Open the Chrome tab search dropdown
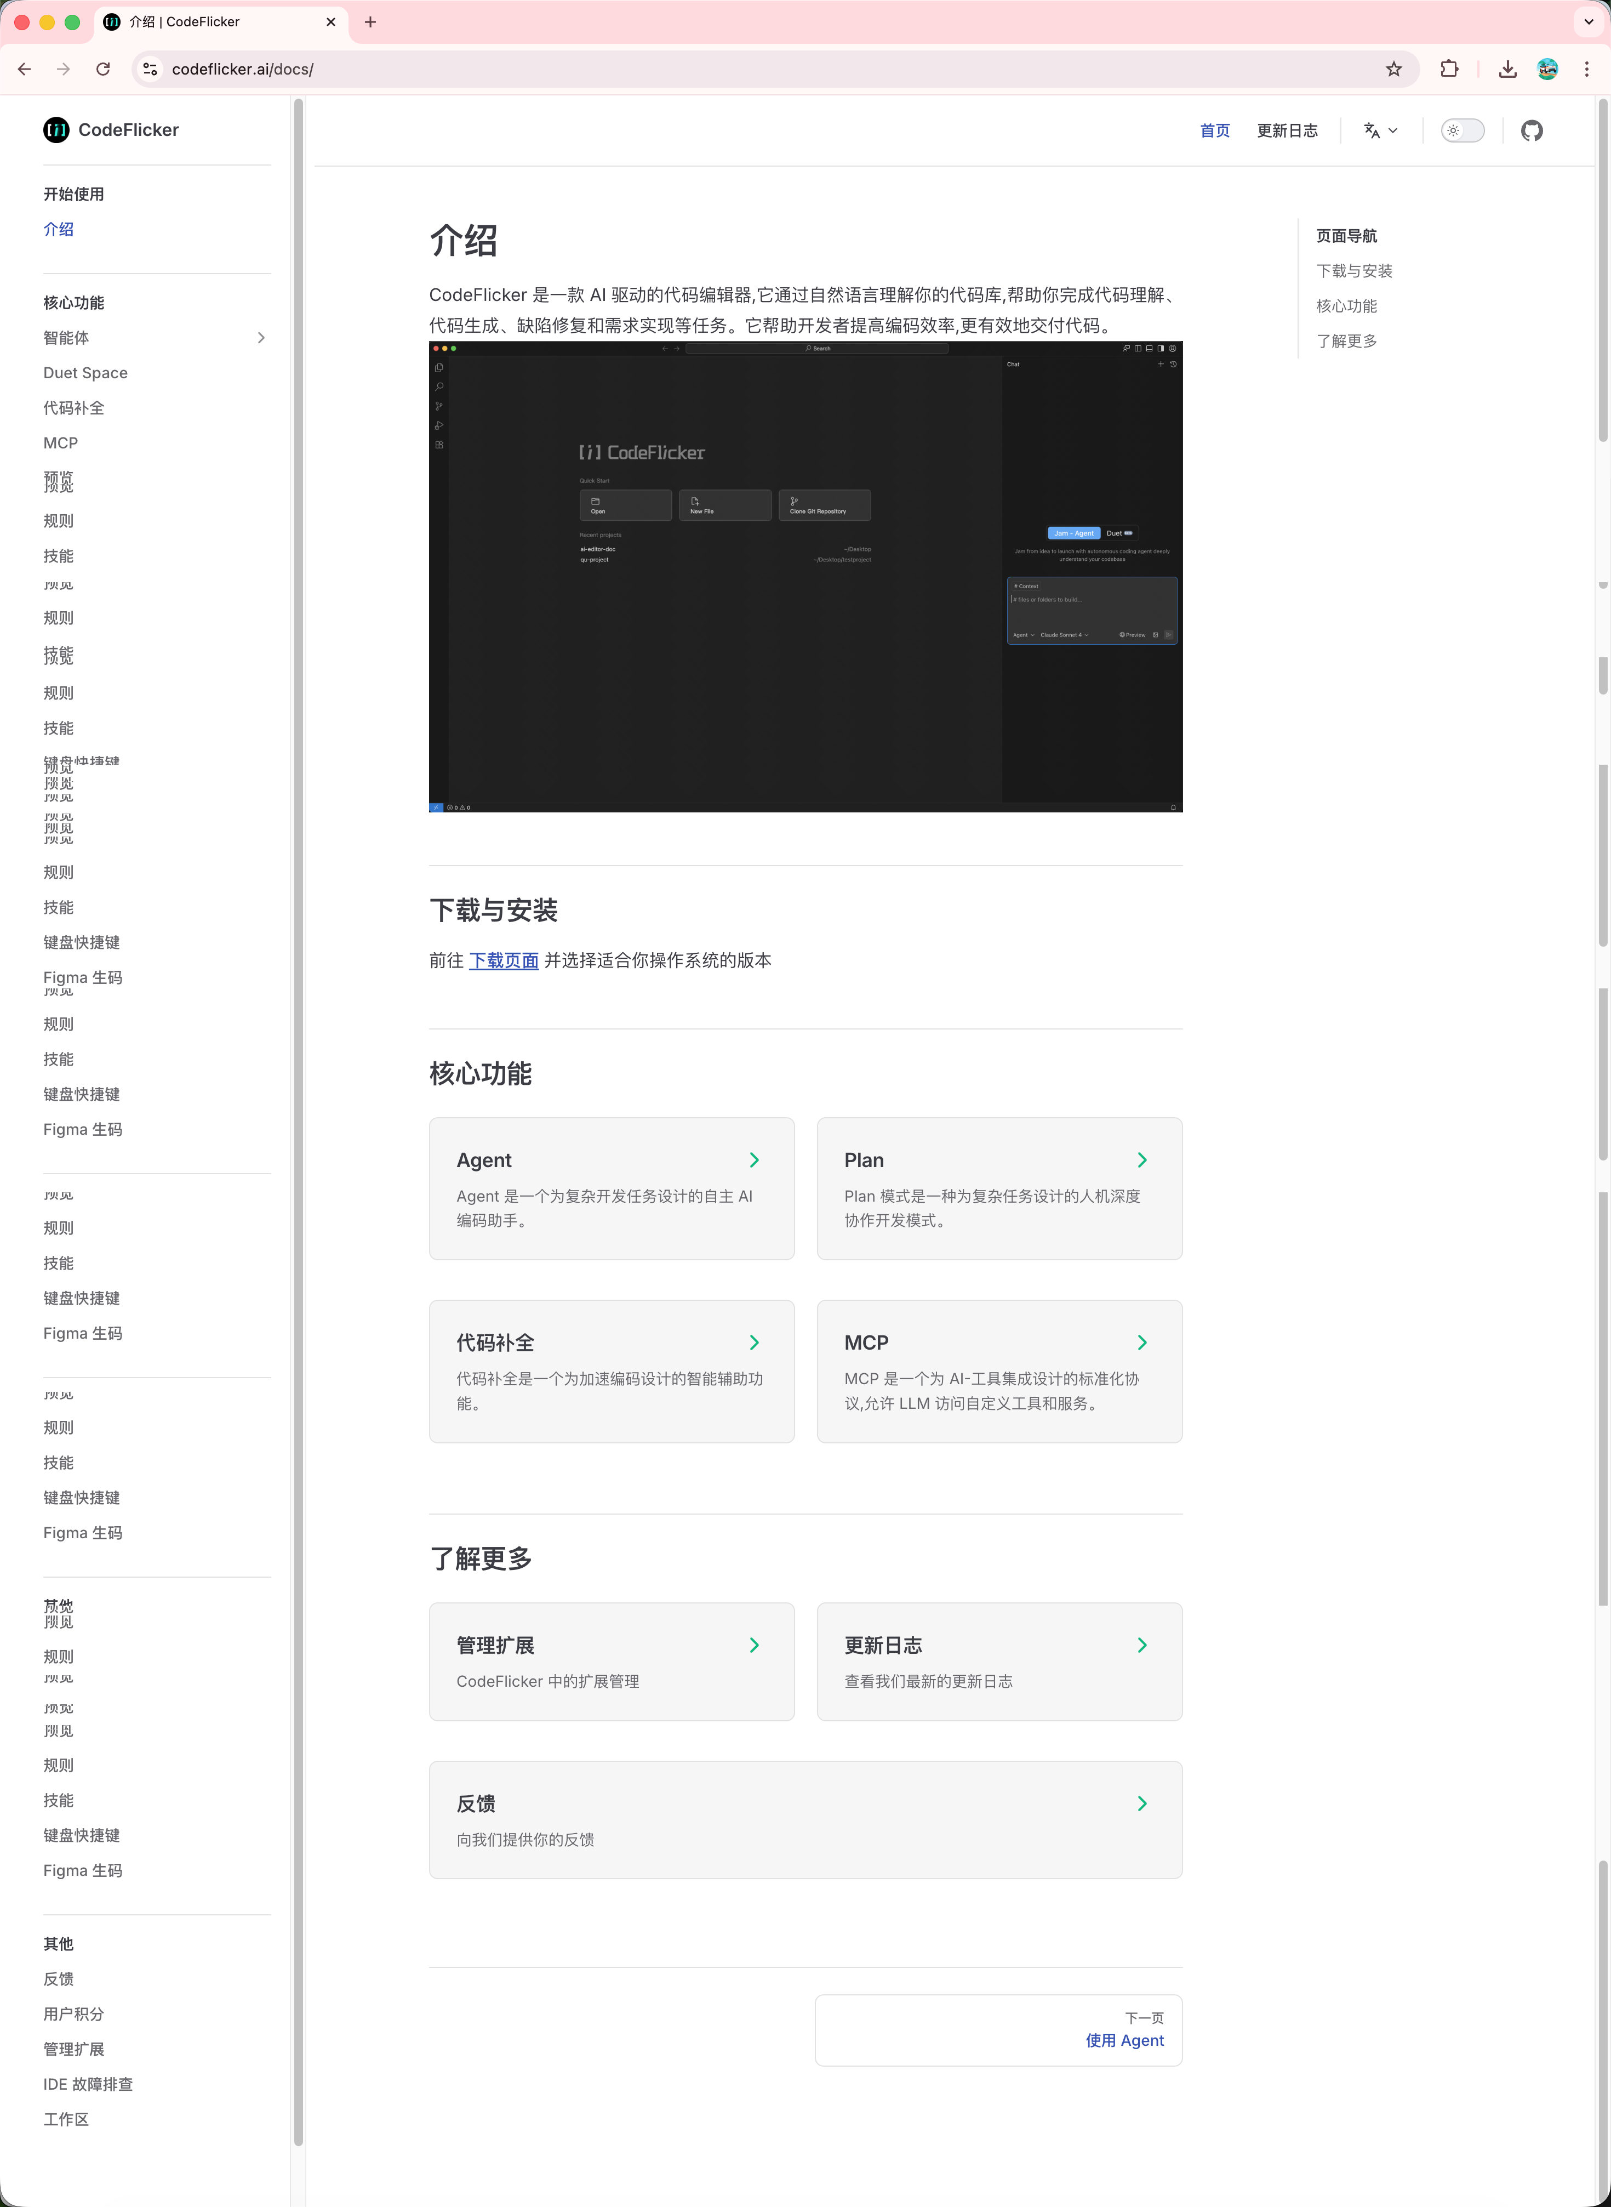 [1589, 21]
